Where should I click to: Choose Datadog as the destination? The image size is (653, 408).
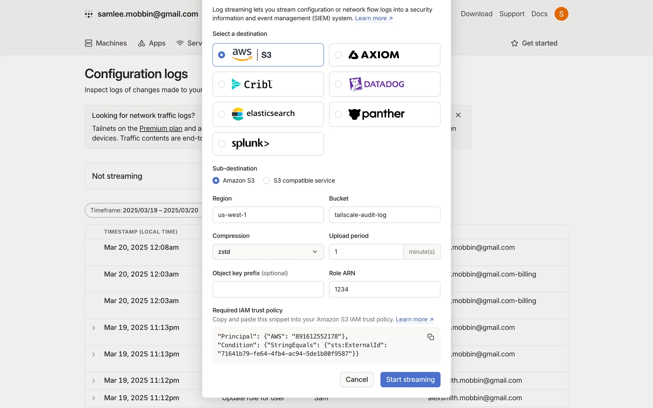(384, 84)
